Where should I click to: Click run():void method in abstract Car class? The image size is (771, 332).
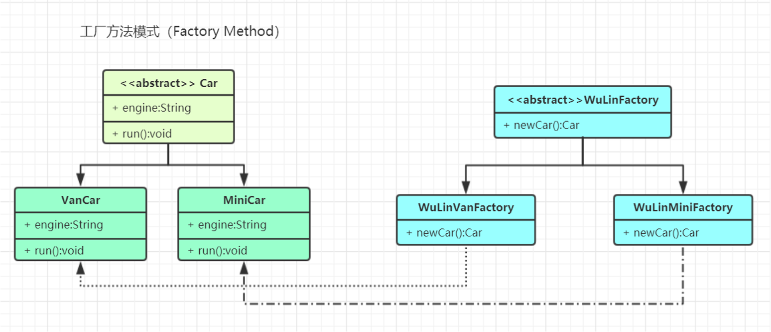(x=142, y=133)
